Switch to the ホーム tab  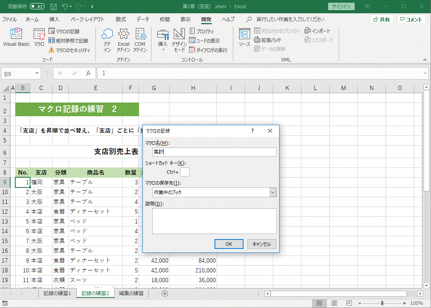(32, 19)
